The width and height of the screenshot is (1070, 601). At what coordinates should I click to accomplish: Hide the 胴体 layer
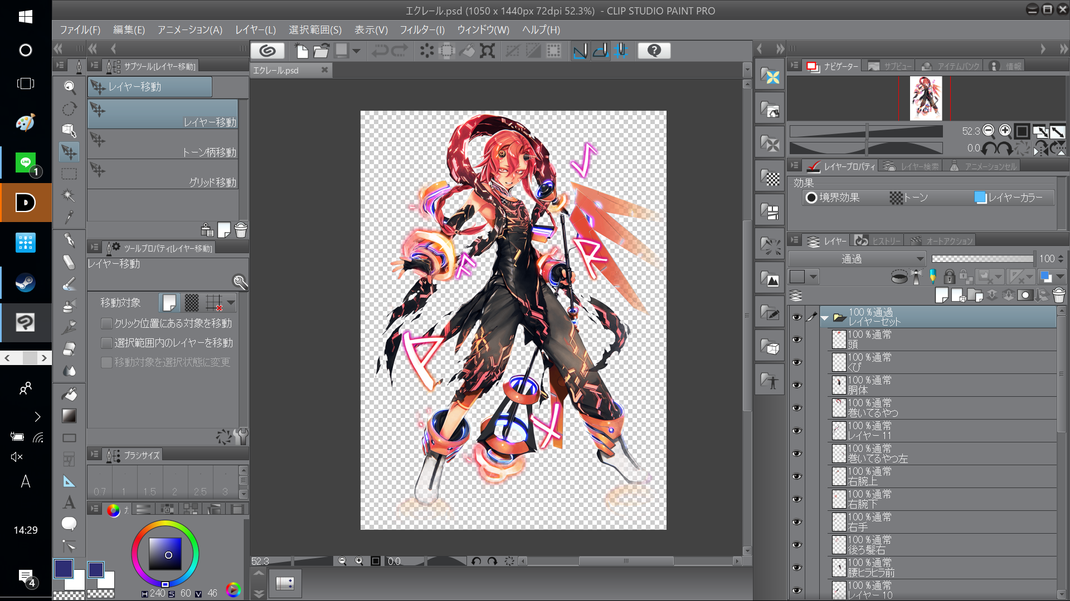click(x=797, y=385)
